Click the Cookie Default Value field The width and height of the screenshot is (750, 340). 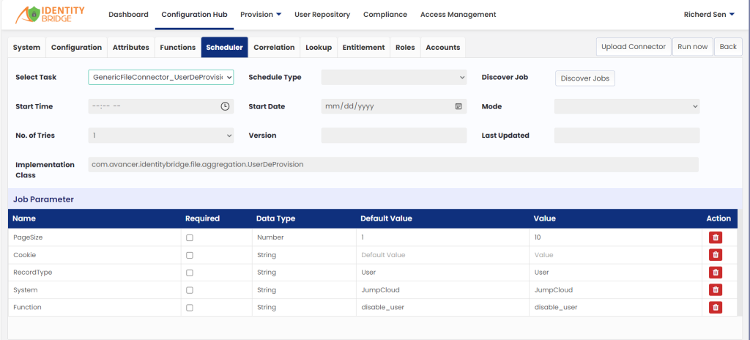(x=442, y=255)
